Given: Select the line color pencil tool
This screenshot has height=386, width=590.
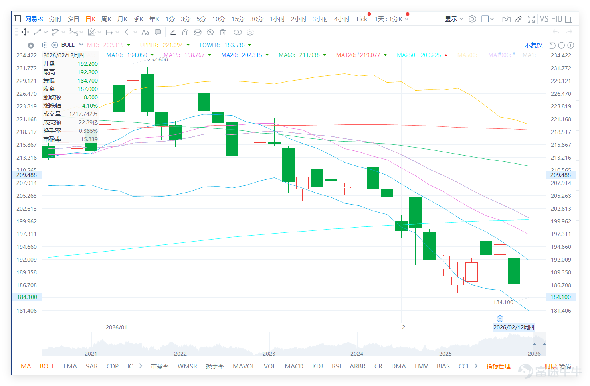Looking at the screenshot, I should coord(173,32).
